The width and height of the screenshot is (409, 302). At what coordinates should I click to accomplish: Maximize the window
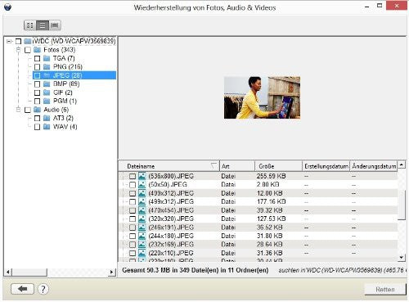pos(380,6)
